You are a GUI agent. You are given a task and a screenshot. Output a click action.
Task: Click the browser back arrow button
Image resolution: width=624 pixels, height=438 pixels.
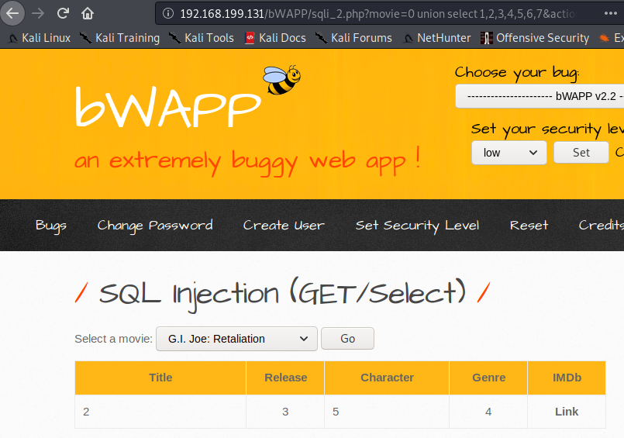[12, 13]
